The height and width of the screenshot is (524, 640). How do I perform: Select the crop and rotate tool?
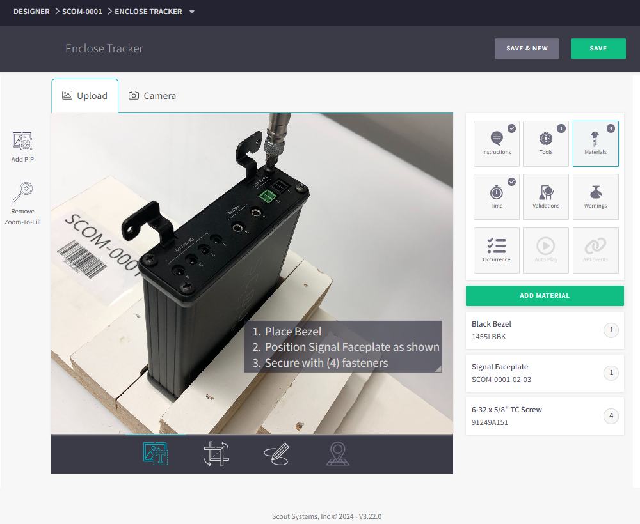pos(216,454)
